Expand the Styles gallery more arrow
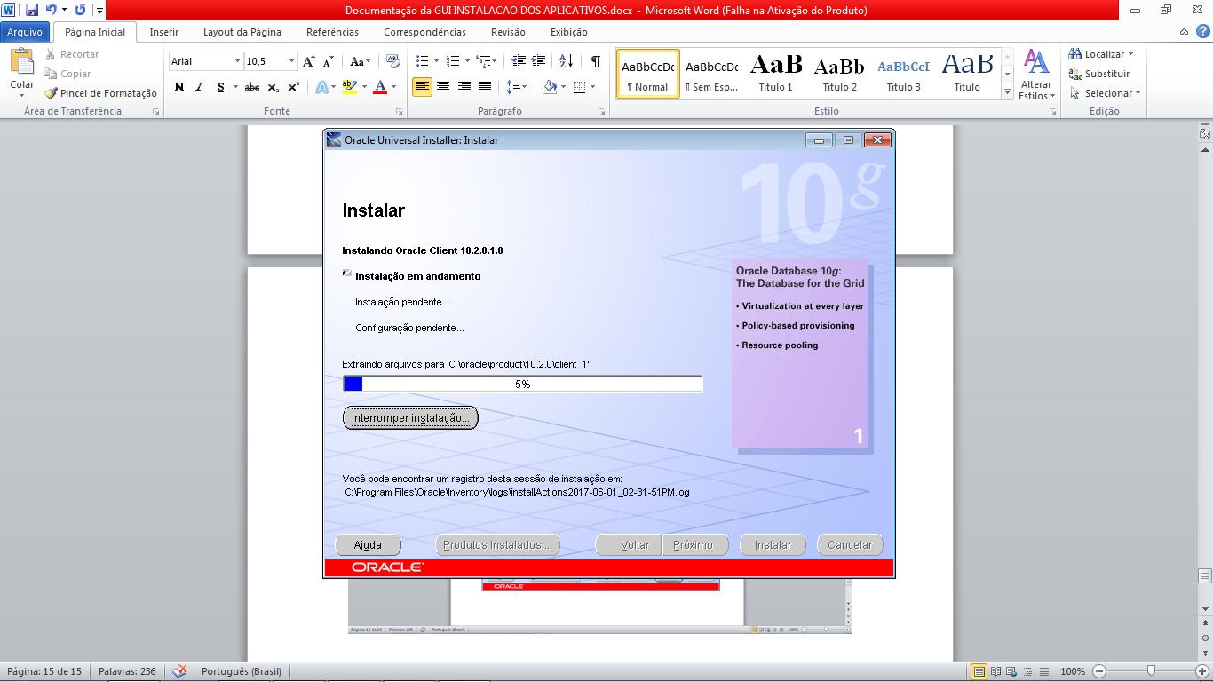This screenshot has width=1213, height=682. point(1007,92)
